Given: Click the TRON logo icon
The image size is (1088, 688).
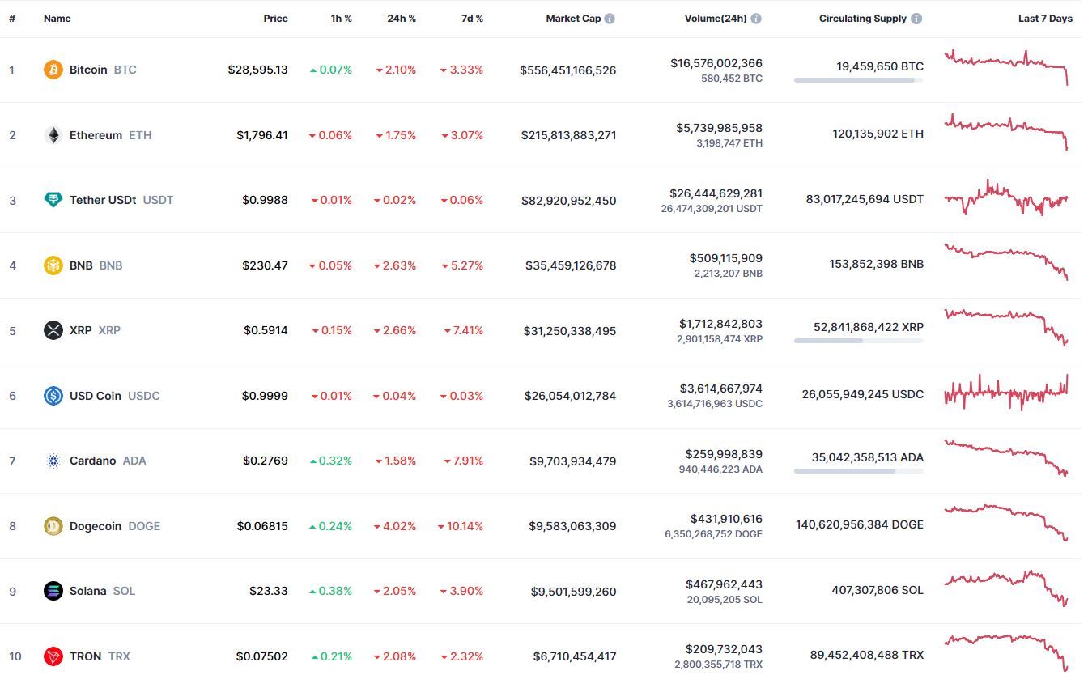Looking at the screenshot, I should pyautogui.click(x=53, y=656).
